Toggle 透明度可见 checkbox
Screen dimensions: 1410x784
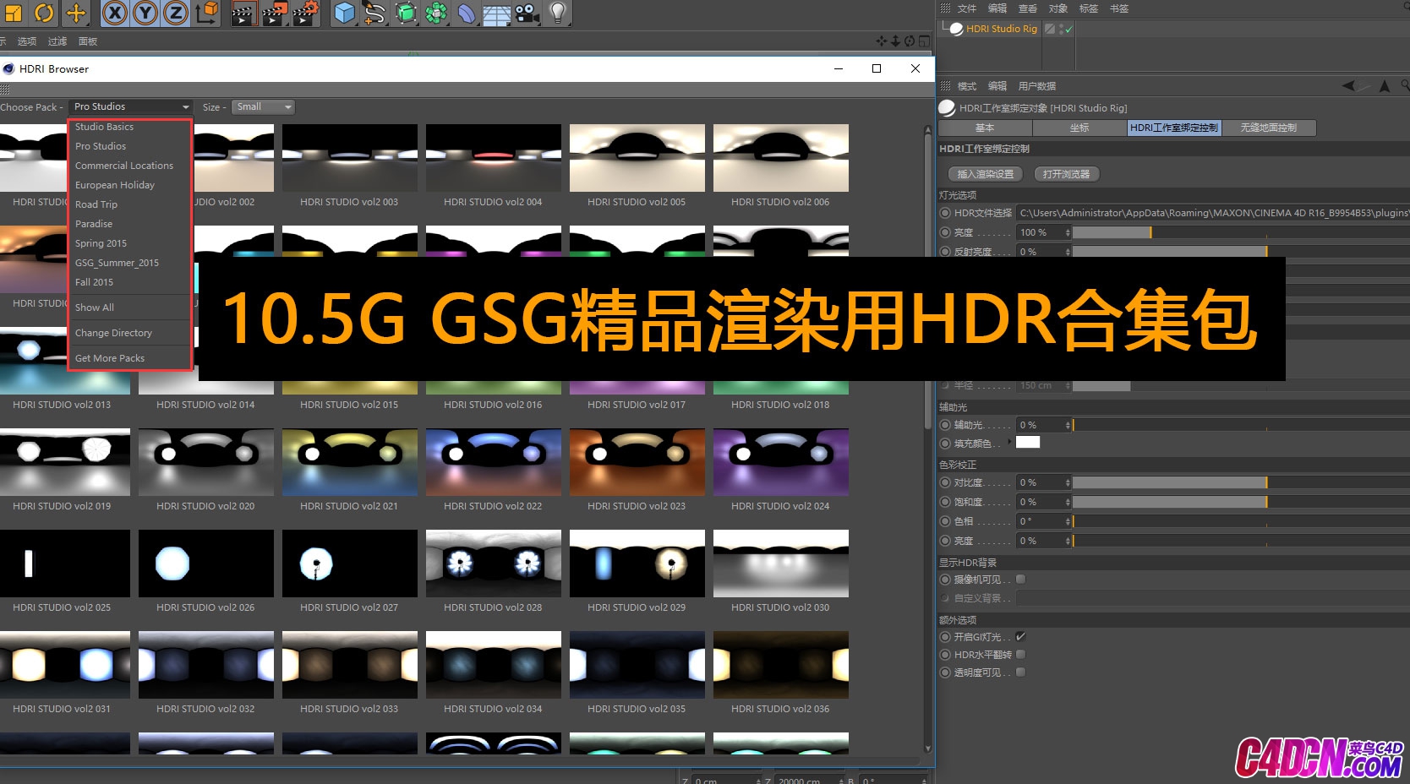click(x=1020, y=672)
